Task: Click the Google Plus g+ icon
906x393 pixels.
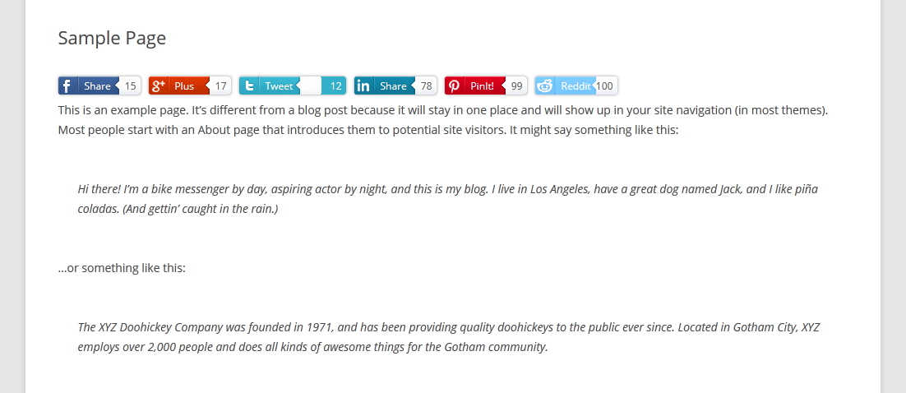Action: point(158,86)
